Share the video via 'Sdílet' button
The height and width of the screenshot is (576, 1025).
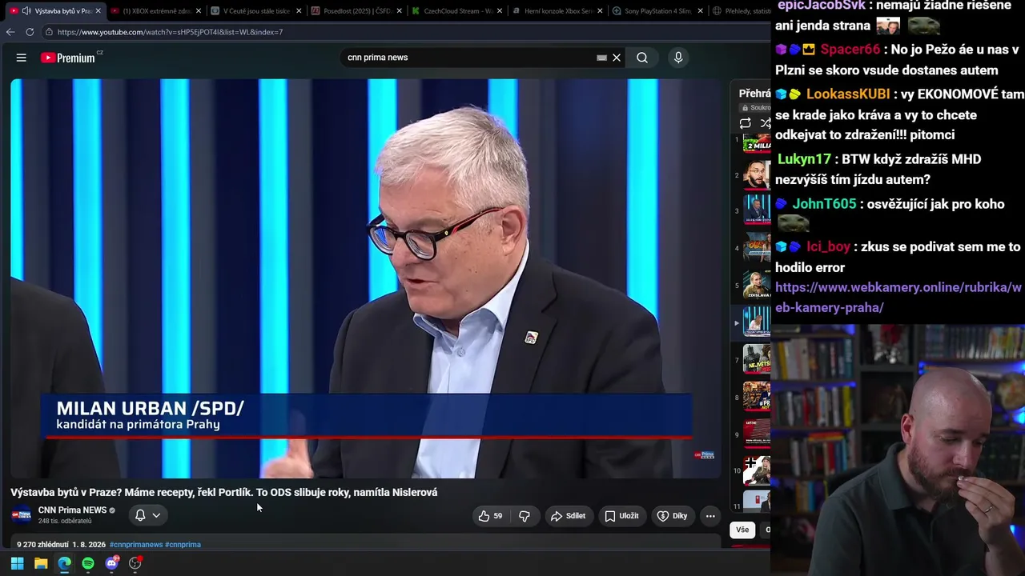pyautogui.click(x=568, y=516)
